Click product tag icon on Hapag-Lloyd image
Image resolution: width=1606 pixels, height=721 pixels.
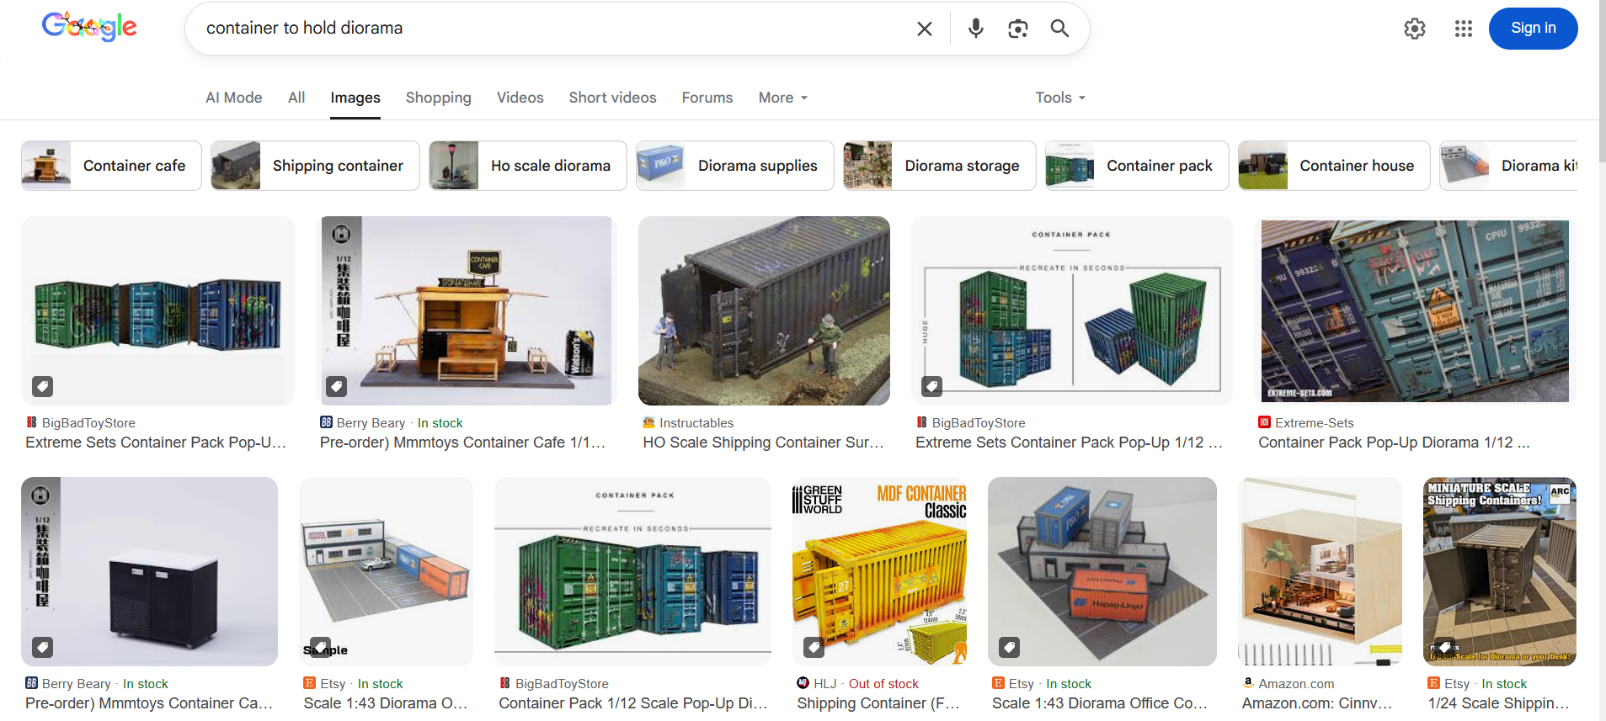click(1009, 647)
